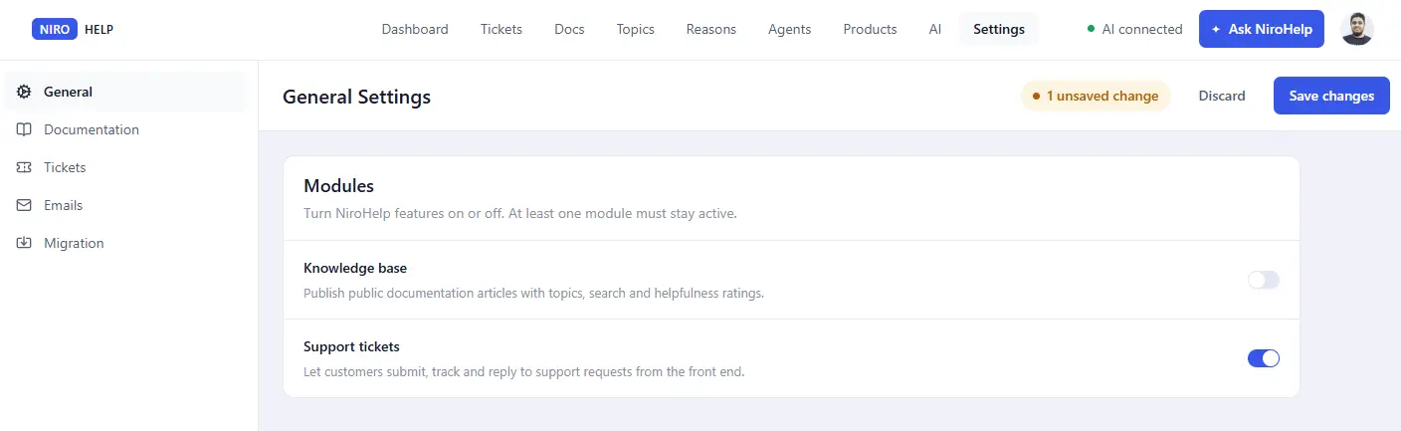Open the Products tab
This screenshot has width=1401, height=431.
(x=870, y=29)
